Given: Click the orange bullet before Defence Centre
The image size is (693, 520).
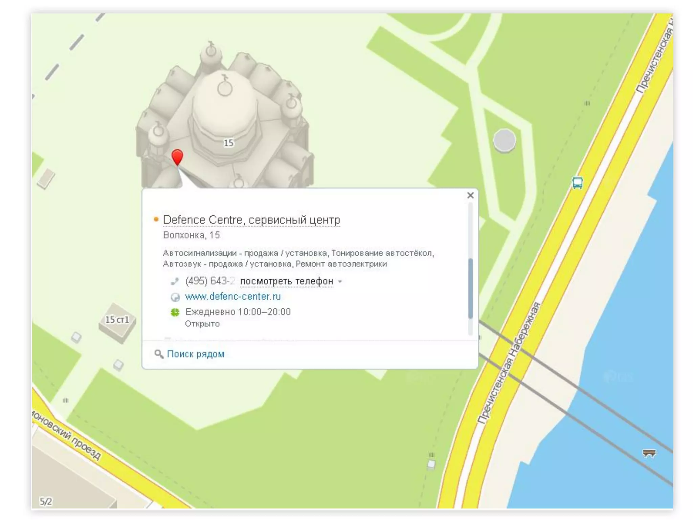Looking at the screenshot, I should pos(156,219).
